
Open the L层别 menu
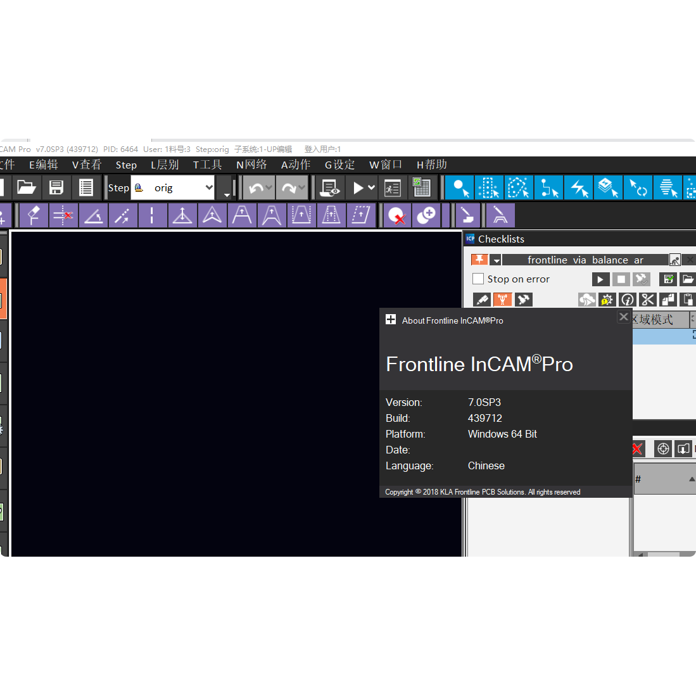[165, 165]
